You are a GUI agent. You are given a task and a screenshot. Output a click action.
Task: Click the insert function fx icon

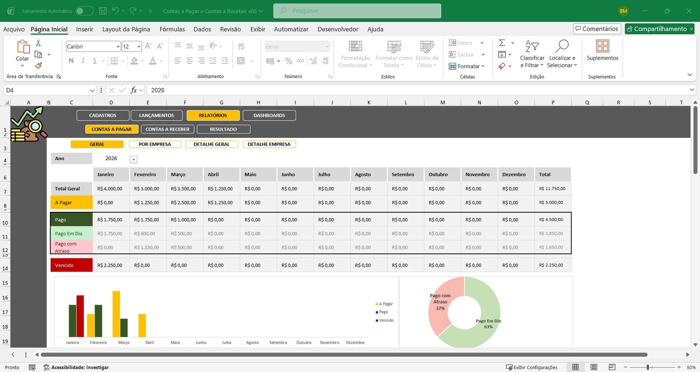pos(133,90)
